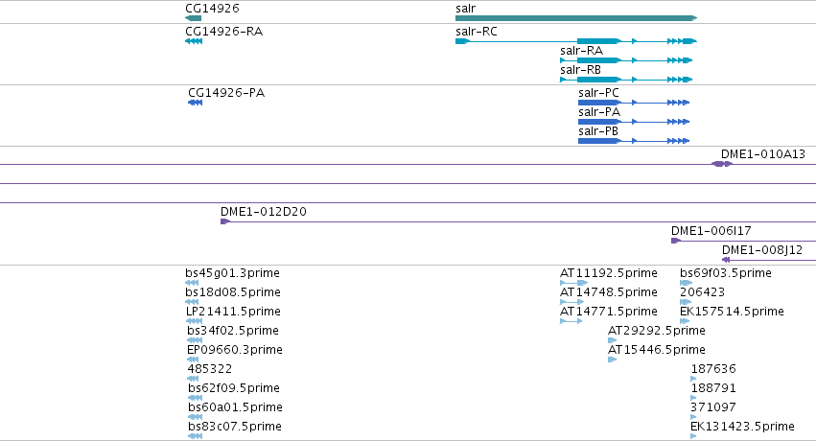Select the CG14926 gene arrow glyph
Image resolution: width=816 pixels, height=441 pixels.
click(193, 18)
